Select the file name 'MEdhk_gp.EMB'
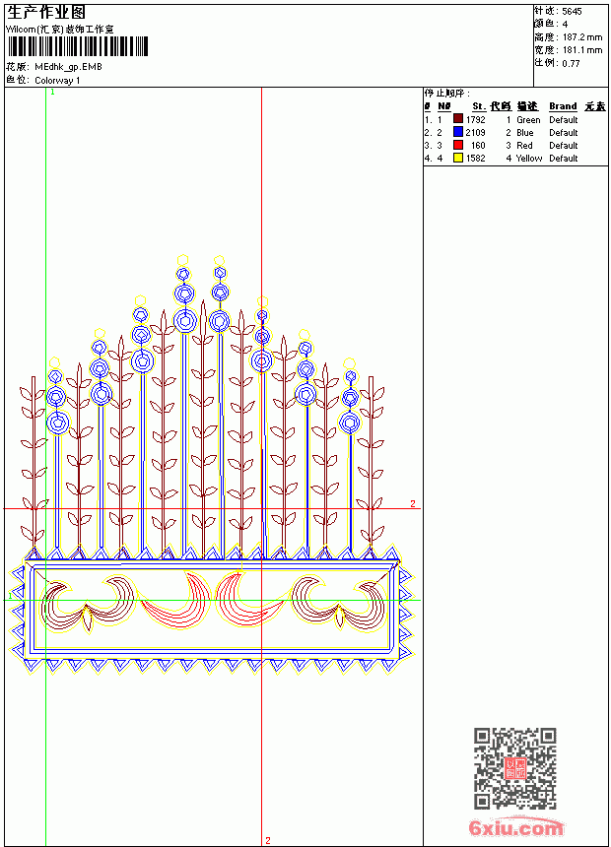Image resolution: width=611 pixels, height=847 pixels. [68, 67]
